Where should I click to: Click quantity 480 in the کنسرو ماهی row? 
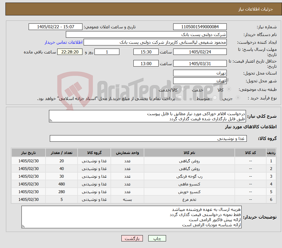[x=62, y=184]
